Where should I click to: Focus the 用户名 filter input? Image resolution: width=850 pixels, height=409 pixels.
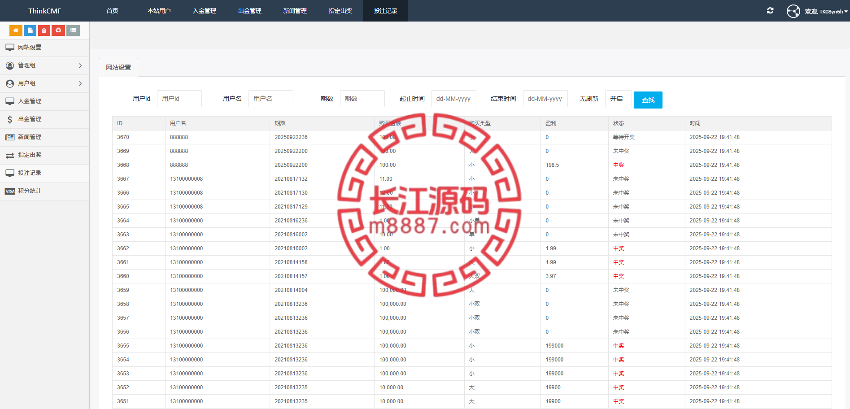(271, 99)
